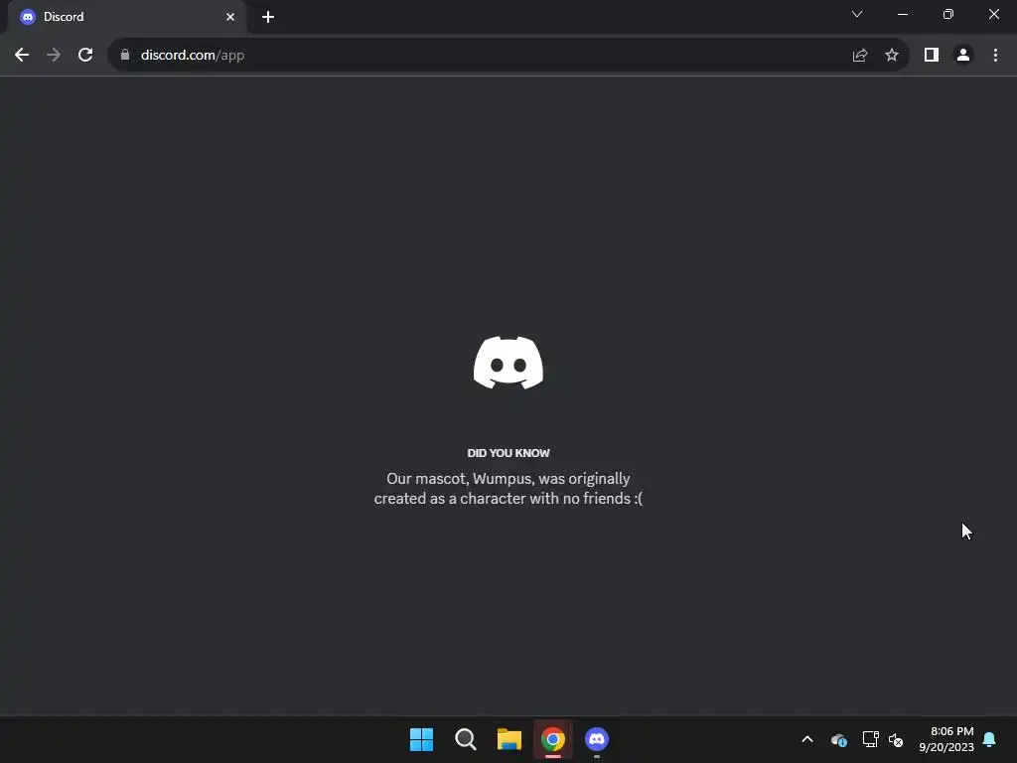1017x763 pixels.
Task: Open the Discord app from the taskbar
Action: click(x=597, y=739)
